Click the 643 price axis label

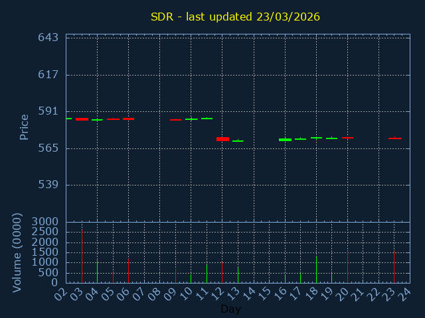[x=48, y=37]
